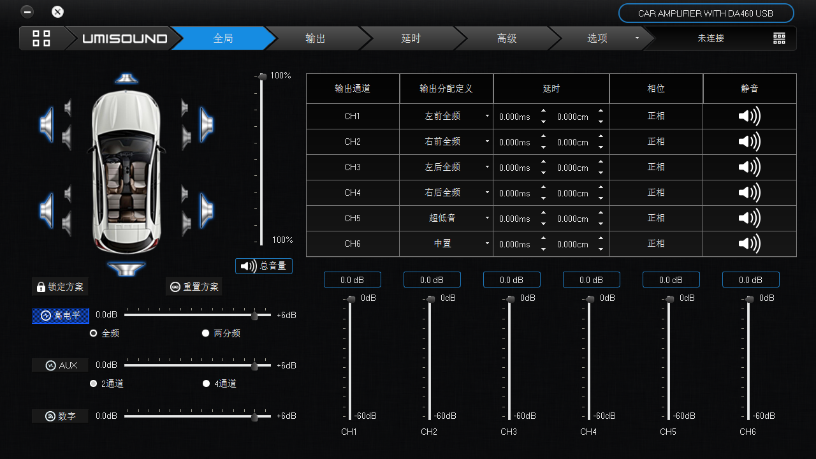Select the rear left blue speaker
The width and height of the screenshot is (816, 459).
click(x=47, y=210)
